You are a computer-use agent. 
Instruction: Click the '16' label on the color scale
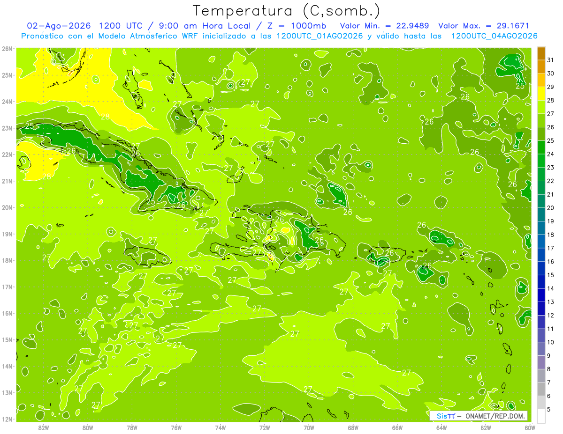click(x=550, y=262)
